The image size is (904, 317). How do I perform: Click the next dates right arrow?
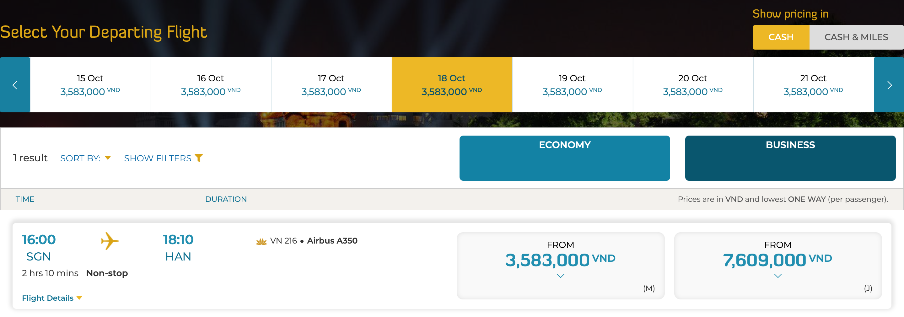click(889, 85)
